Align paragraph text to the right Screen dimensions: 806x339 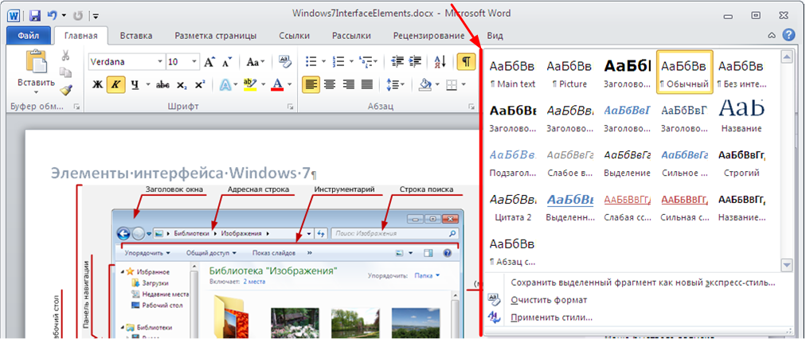pyautogui.click(x=349, y=84)
